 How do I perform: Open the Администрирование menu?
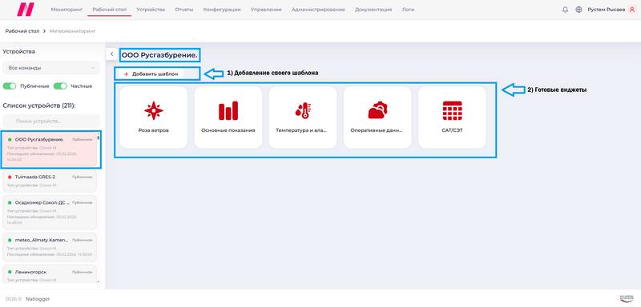tap(318, 10)
